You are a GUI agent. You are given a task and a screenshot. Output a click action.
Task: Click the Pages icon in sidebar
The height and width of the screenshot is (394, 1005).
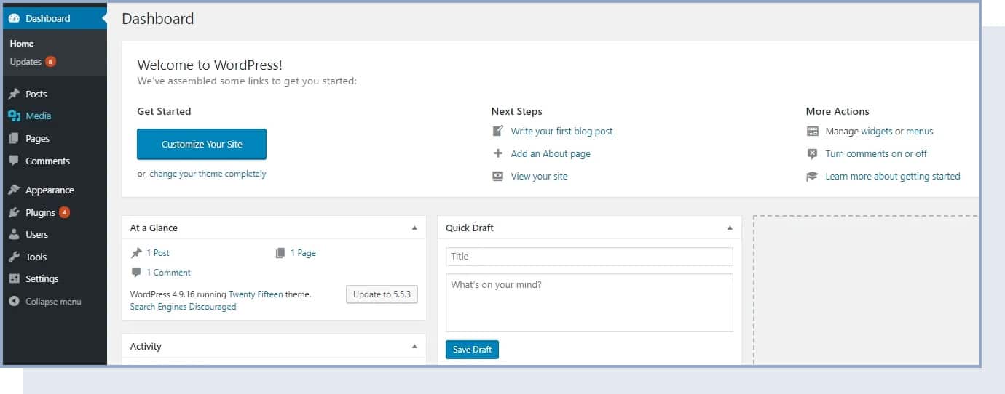(x=14, y=138)
